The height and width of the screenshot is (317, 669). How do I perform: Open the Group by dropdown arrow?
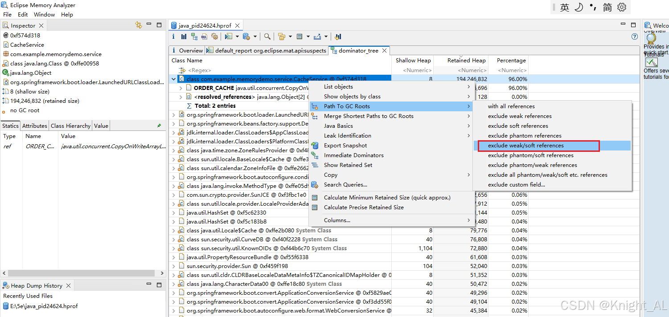pyautogui.click(x=290, y=37)
